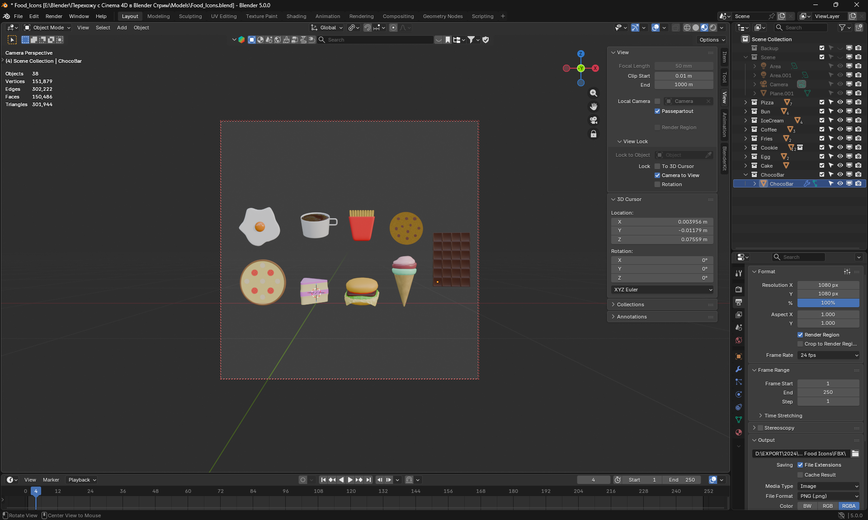
Task: Open the Material properties tab icon
Action: (x=739, y=432)
